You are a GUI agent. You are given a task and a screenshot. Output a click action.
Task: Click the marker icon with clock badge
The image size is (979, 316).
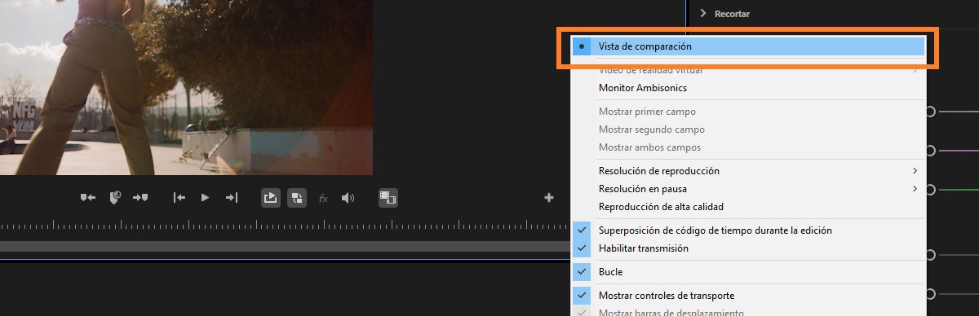click(x=114, y=197)
